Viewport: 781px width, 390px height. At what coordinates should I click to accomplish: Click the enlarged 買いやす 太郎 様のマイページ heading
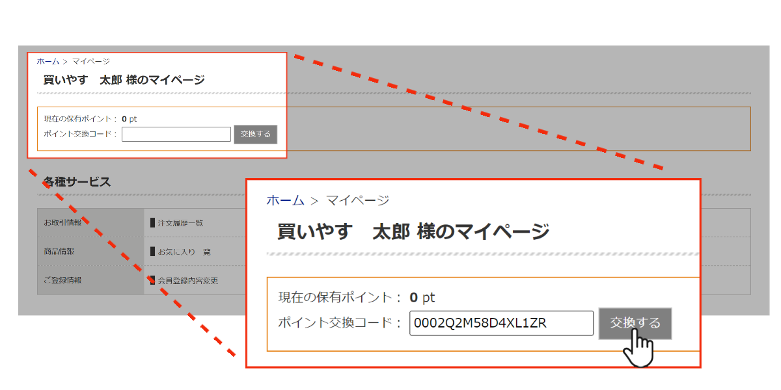(x=413, y=231)
